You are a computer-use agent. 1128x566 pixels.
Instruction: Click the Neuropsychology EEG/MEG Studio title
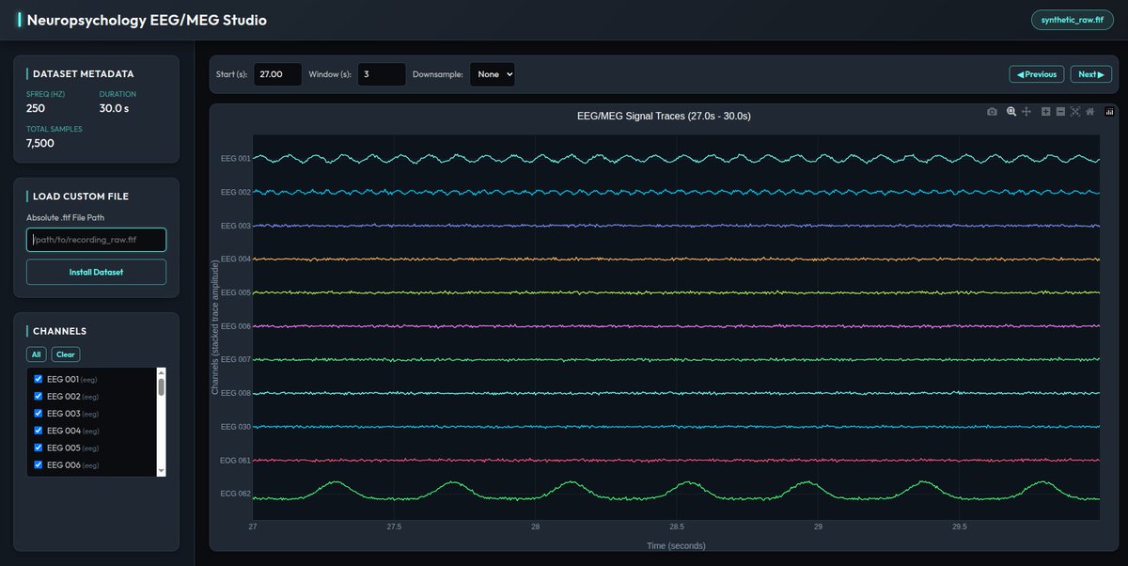(x=147, y=20)
